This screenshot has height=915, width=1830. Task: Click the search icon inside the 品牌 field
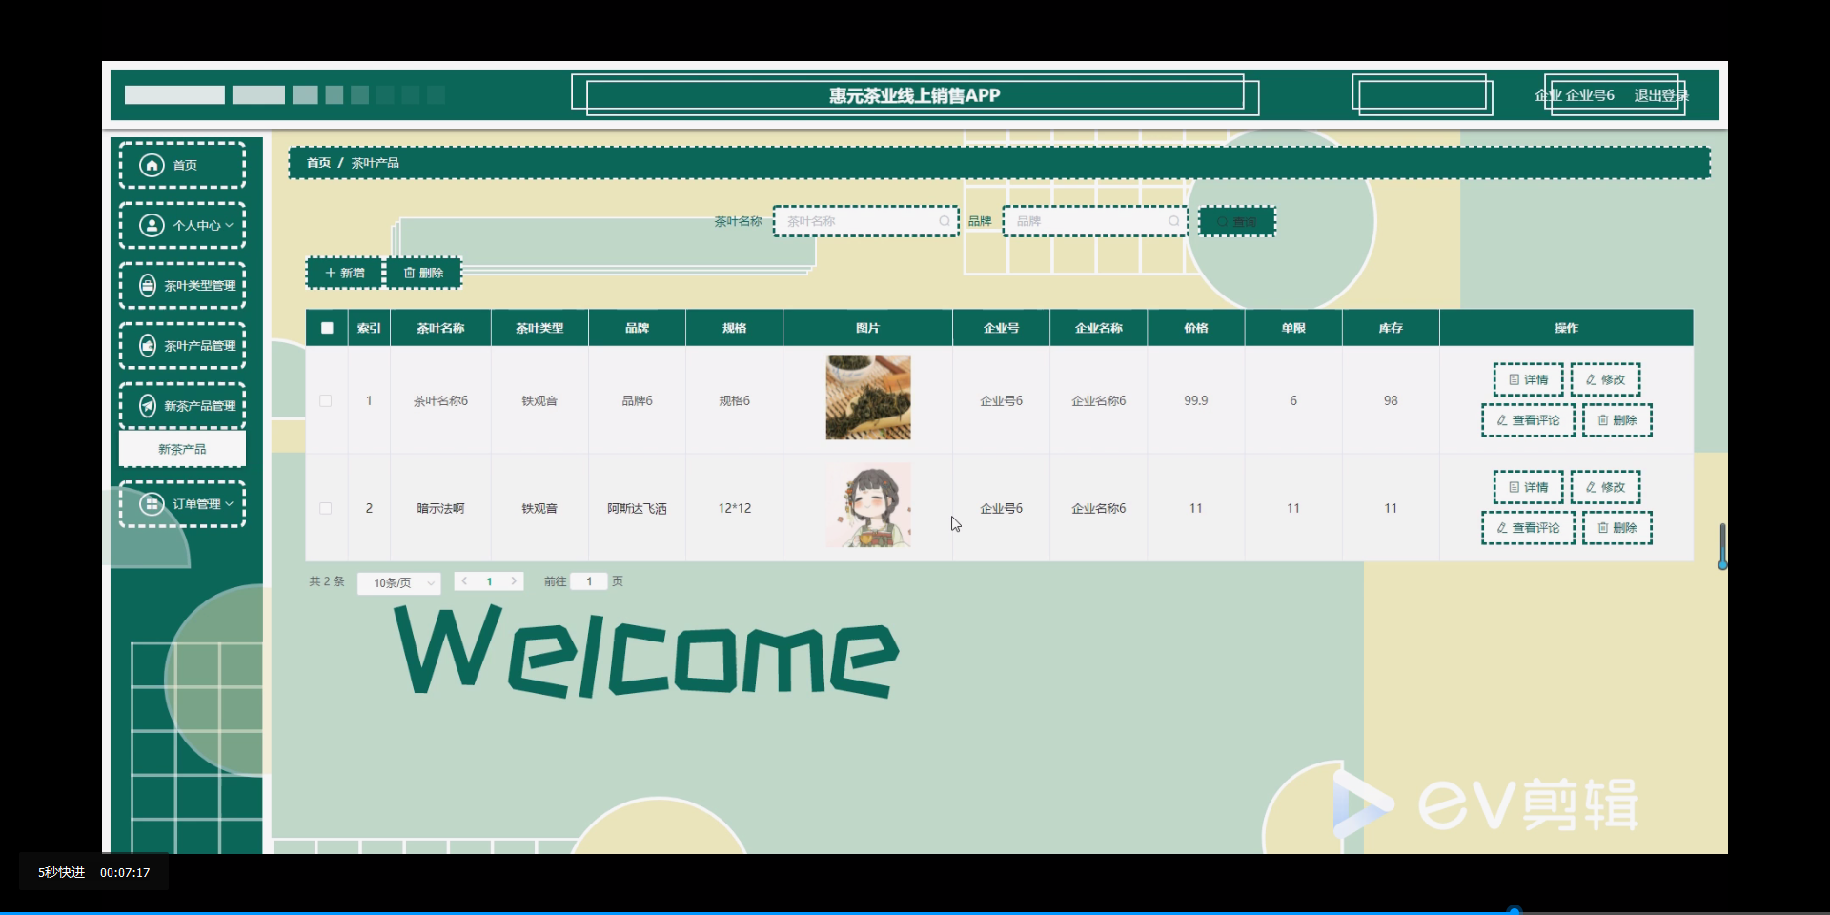1174,221
